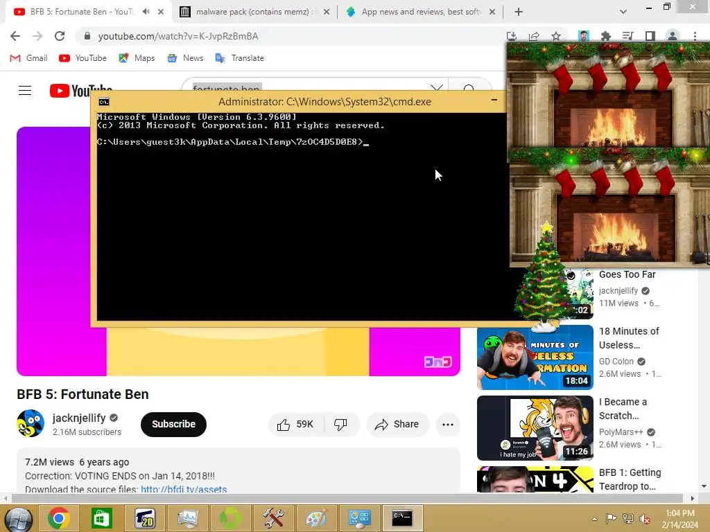Click the share page icon in address bar

(x=534, y=36)
